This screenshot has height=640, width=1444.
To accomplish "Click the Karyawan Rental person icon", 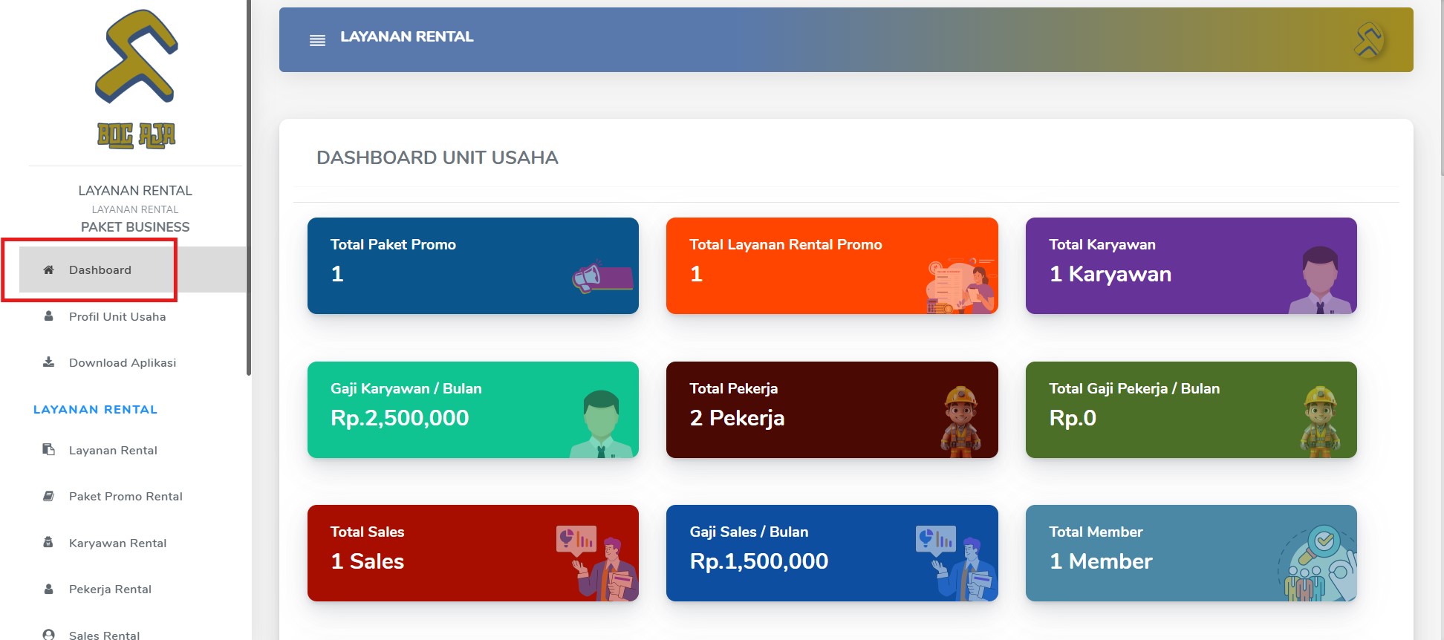I will tap(48, 542).
